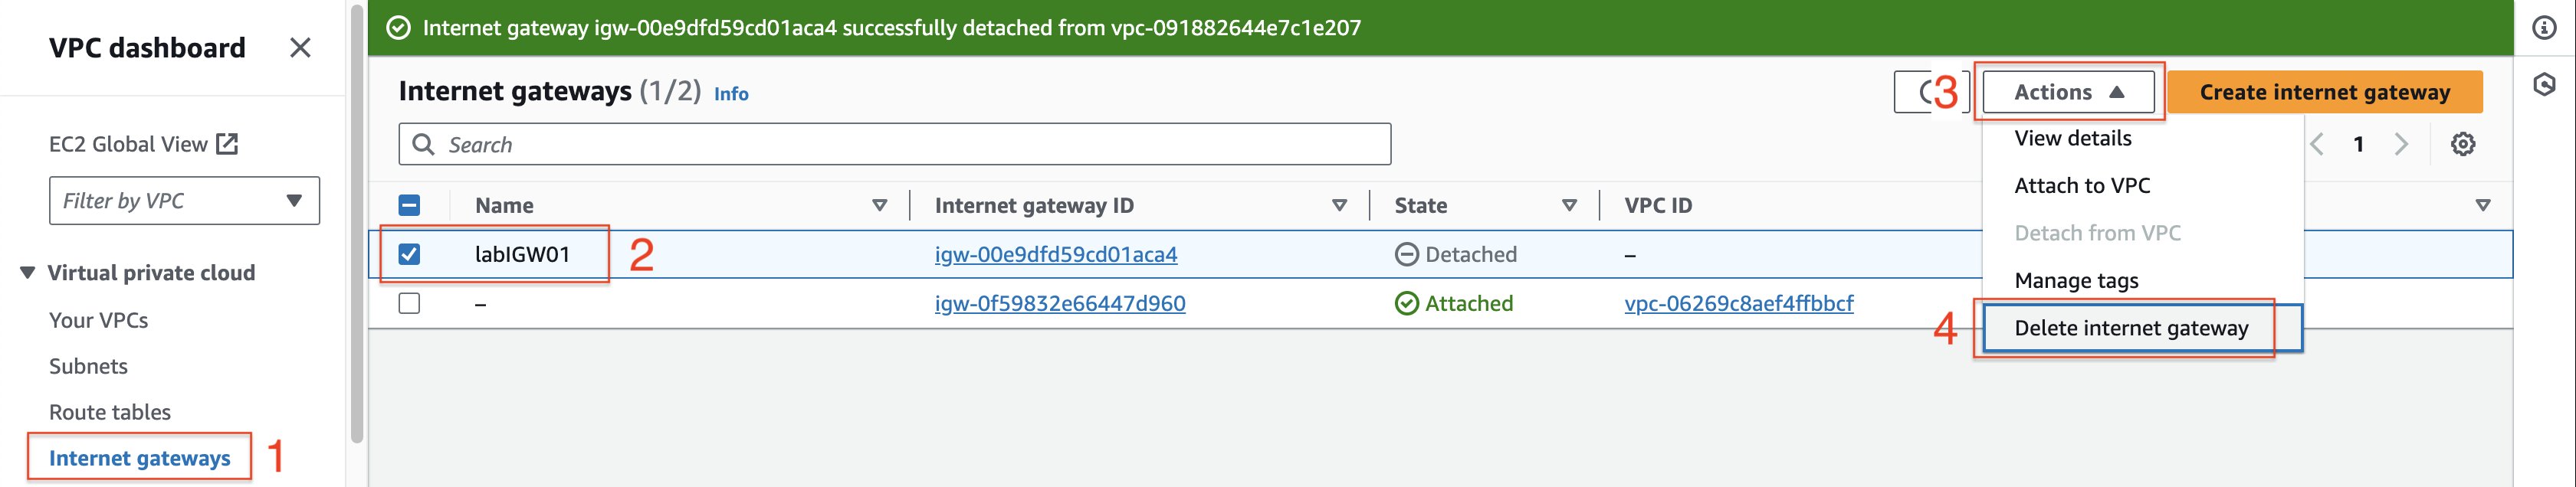Open the Filter by VPC dropdown
The height and width of the screenshot is (487, 2576).
pyautogui.click(x=184, y=201)
